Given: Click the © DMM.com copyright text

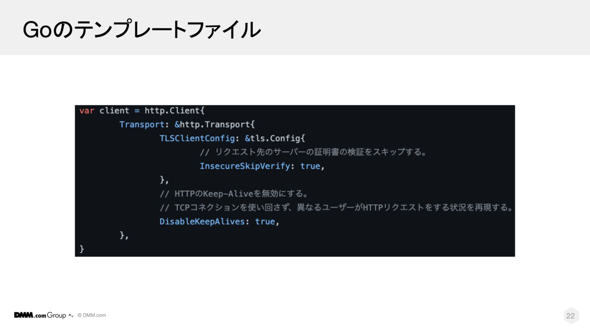Looking at the screenshot, I should pyautogui.click(x=91, y=315).
